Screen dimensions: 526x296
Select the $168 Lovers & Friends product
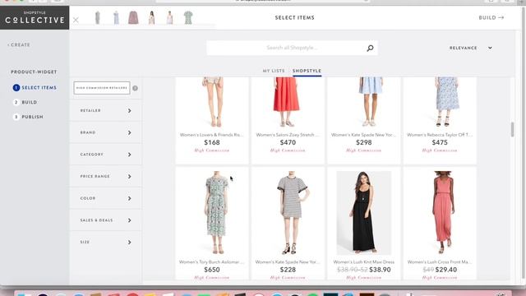(212, 121)
